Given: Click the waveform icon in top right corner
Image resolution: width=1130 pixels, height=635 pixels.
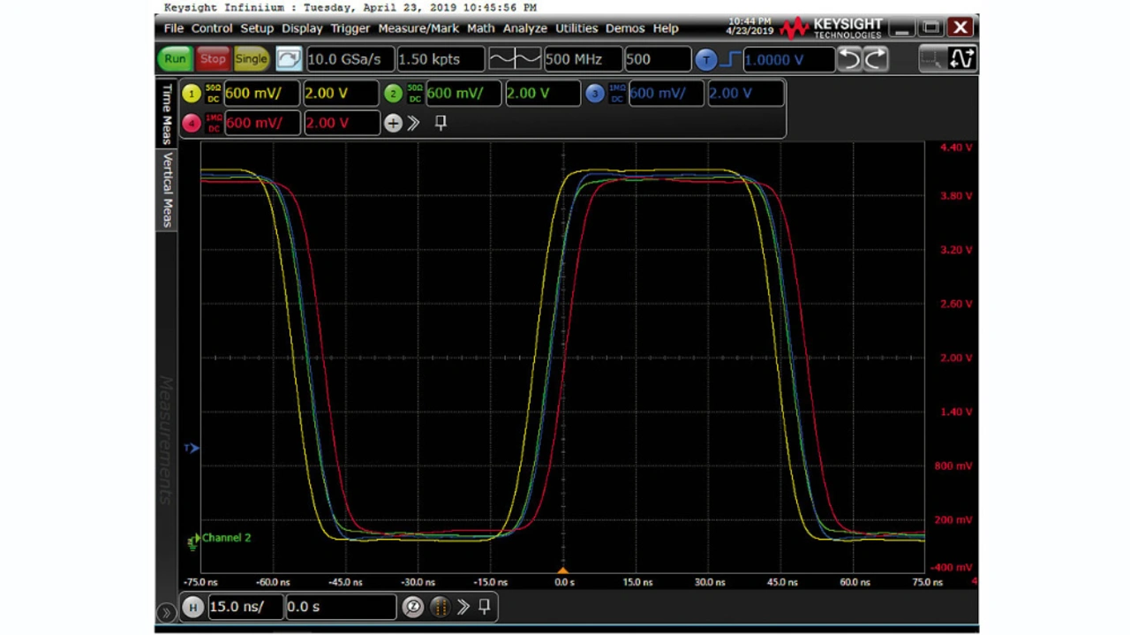Looking at the screenshot, I should (961, 59).
